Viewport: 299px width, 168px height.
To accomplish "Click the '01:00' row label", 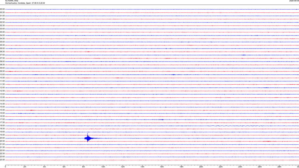I will (2, 16).
